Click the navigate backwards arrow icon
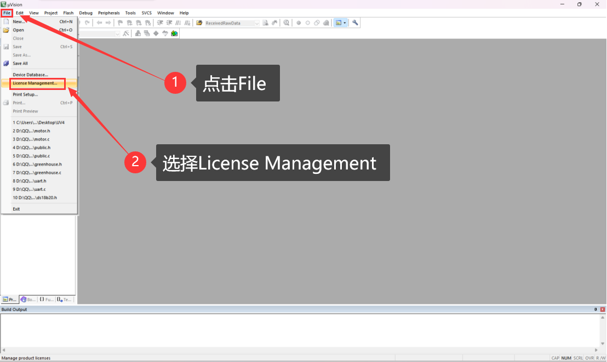607x362 pixels. (100, 23)
